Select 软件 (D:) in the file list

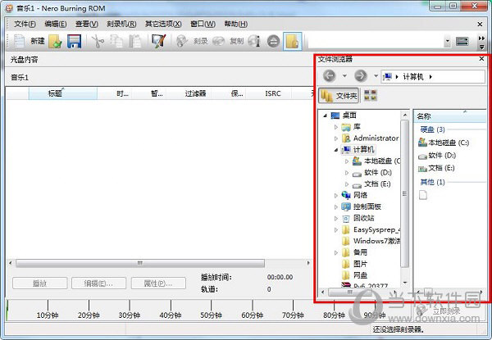[x=437, y=156]
